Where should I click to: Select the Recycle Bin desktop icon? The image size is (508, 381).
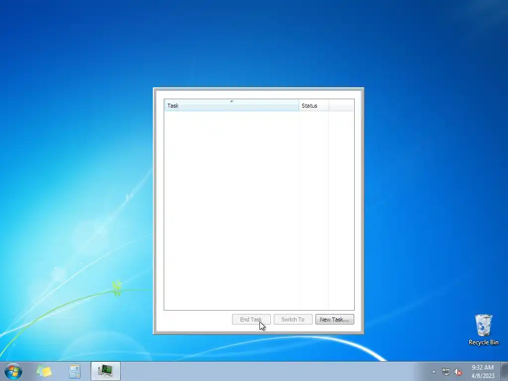click(483, 329)
